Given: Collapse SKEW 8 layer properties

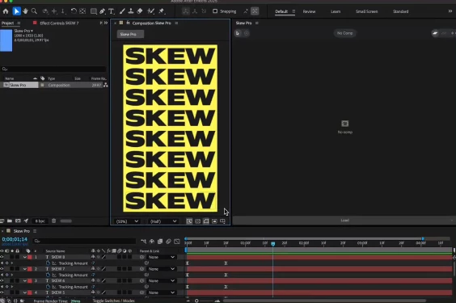Looking at the screenshot, I should click(x=25, y=257).
